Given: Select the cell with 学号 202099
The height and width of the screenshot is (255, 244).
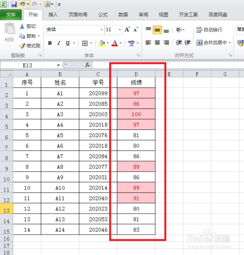Looking at the screenshot, I should 98,93.
